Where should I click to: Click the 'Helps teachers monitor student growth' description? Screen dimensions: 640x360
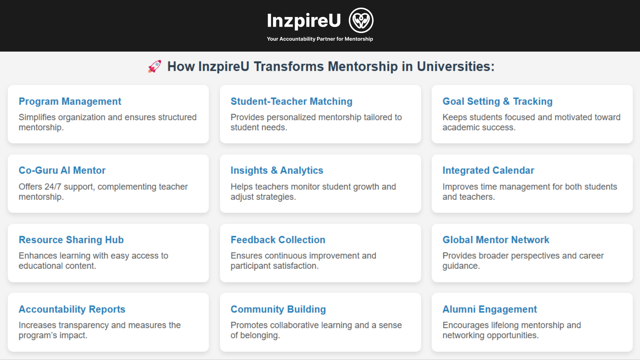point(313,192)
